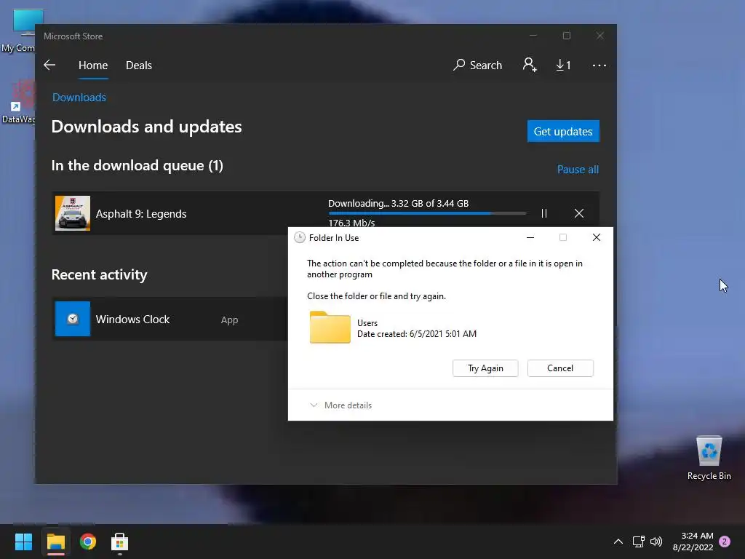Screen dimensions: 745x559
Task: Open the Windows Start menu
Action: click(x=23, y=542)
